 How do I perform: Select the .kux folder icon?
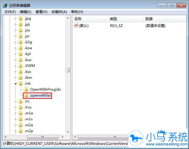point(20,60)
